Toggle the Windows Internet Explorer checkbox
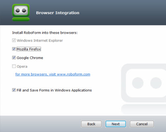Image resolution: width=166 pixels, height=132 pixels. pyautogui.click(x=14, y=40)
